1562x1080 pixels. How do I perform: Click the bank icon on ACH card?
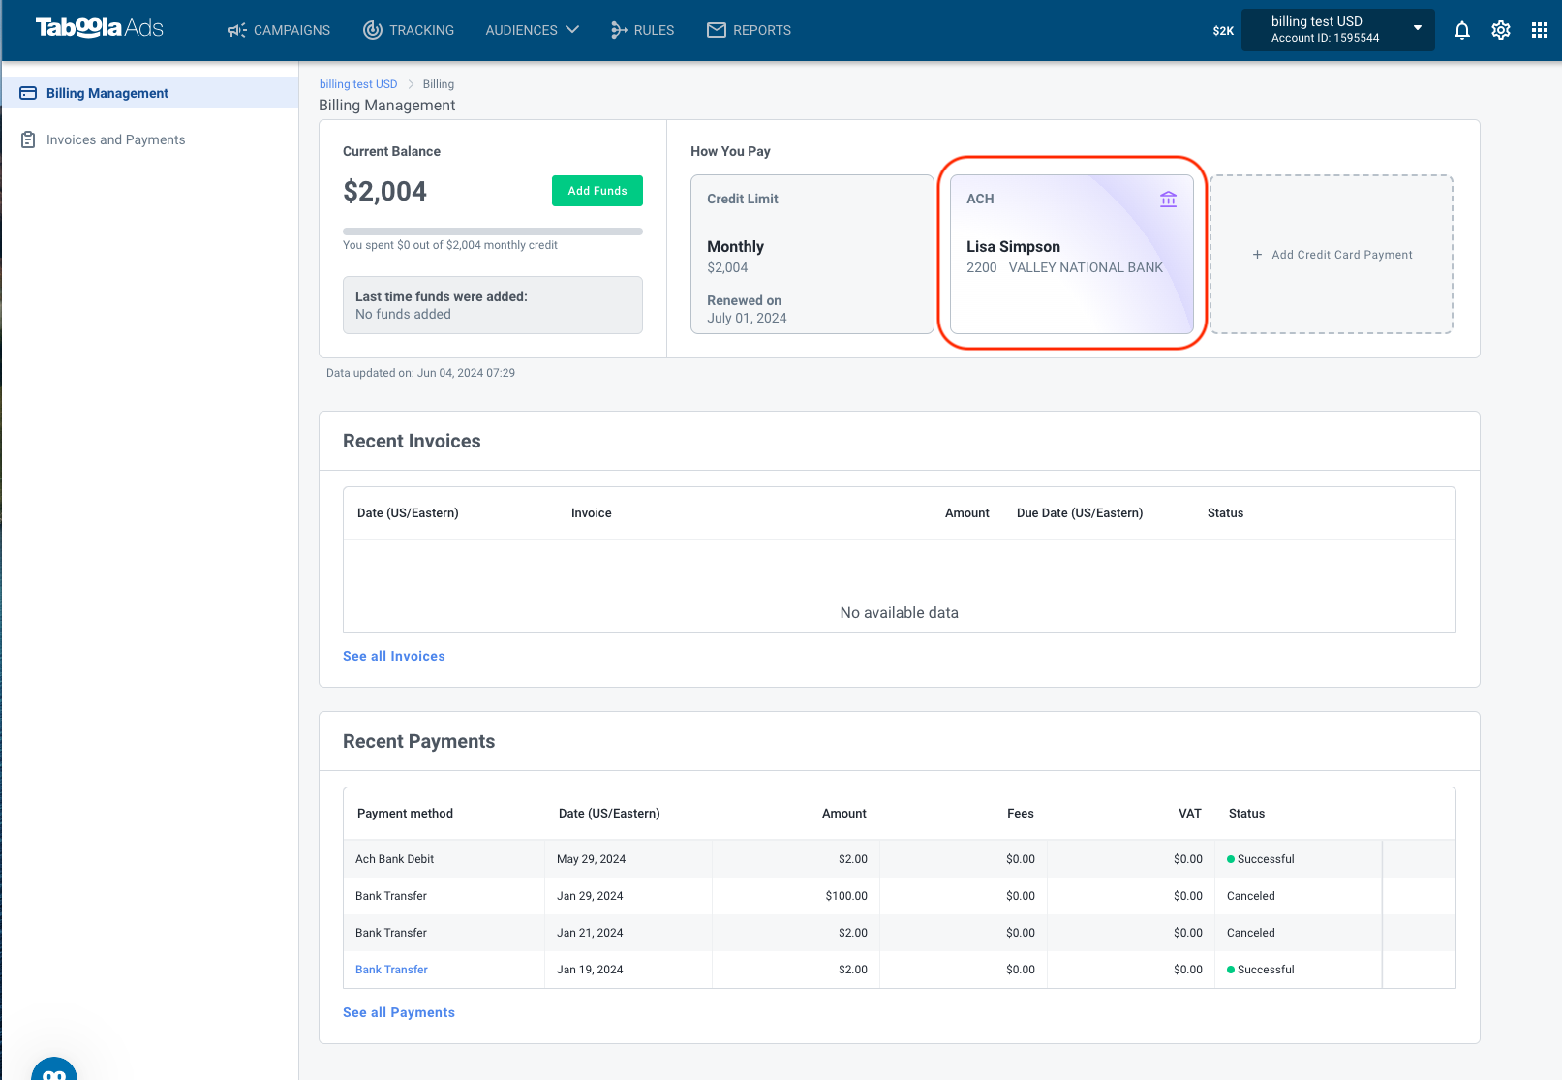pos(1169,199)
